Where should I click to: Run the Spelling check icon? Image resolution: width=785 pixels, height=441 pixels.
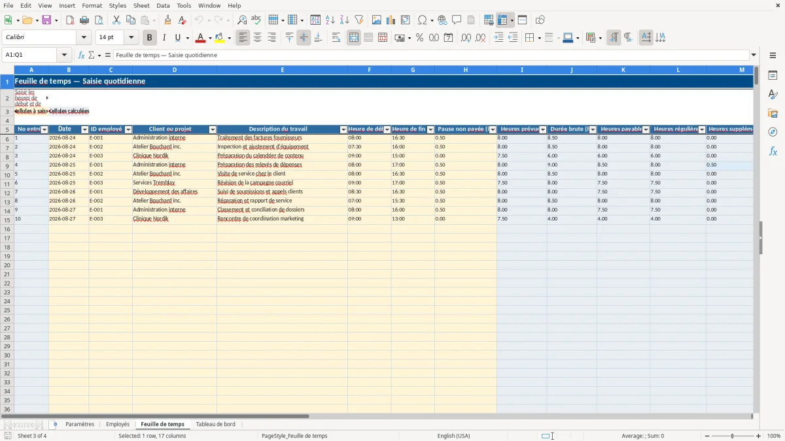pyautogui.click(x=256, y=20)
